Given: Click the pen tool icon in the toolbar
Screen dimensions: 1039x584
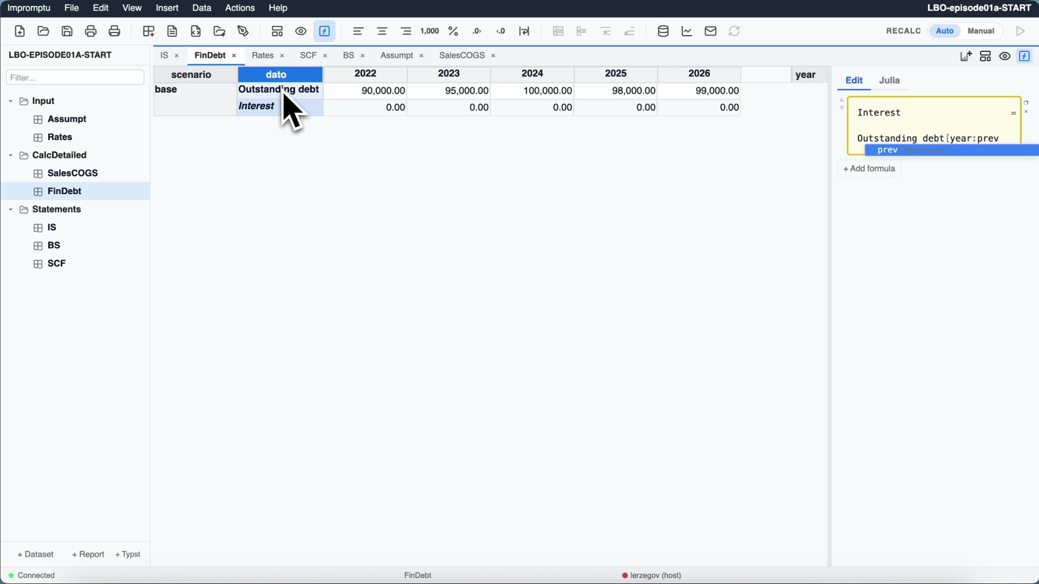Looking at the screenshot, I should click(x=244, y=31).
